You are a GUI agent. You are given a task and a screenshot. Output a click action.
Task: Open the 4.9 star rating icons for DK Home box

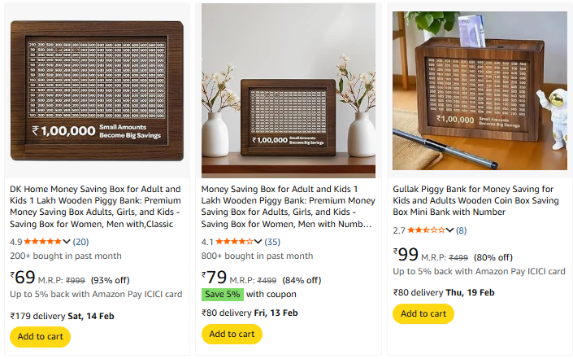(42, 242)
